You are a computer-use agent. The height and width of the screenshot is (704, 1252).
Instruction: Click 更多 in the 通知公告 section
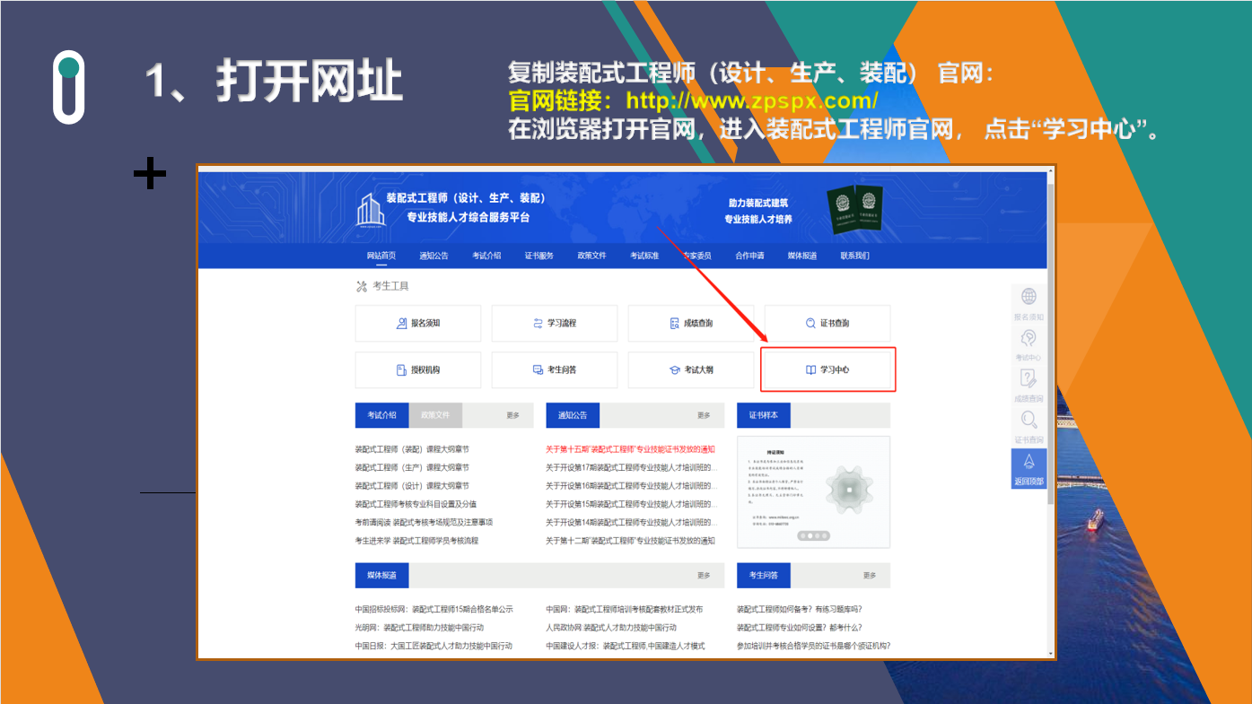point(704,415)
